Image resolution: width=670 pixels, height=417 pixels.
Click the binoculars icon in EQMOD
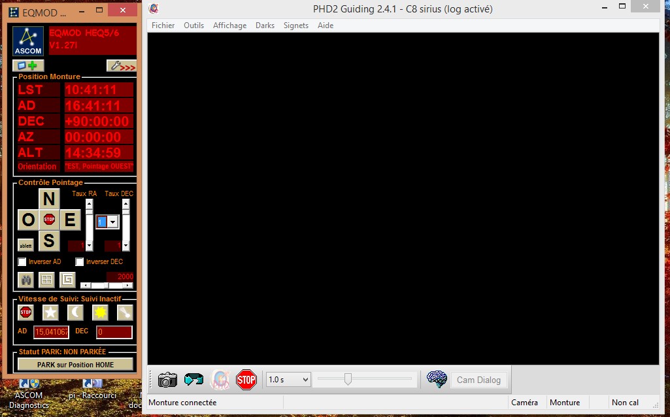pos(26,280)
